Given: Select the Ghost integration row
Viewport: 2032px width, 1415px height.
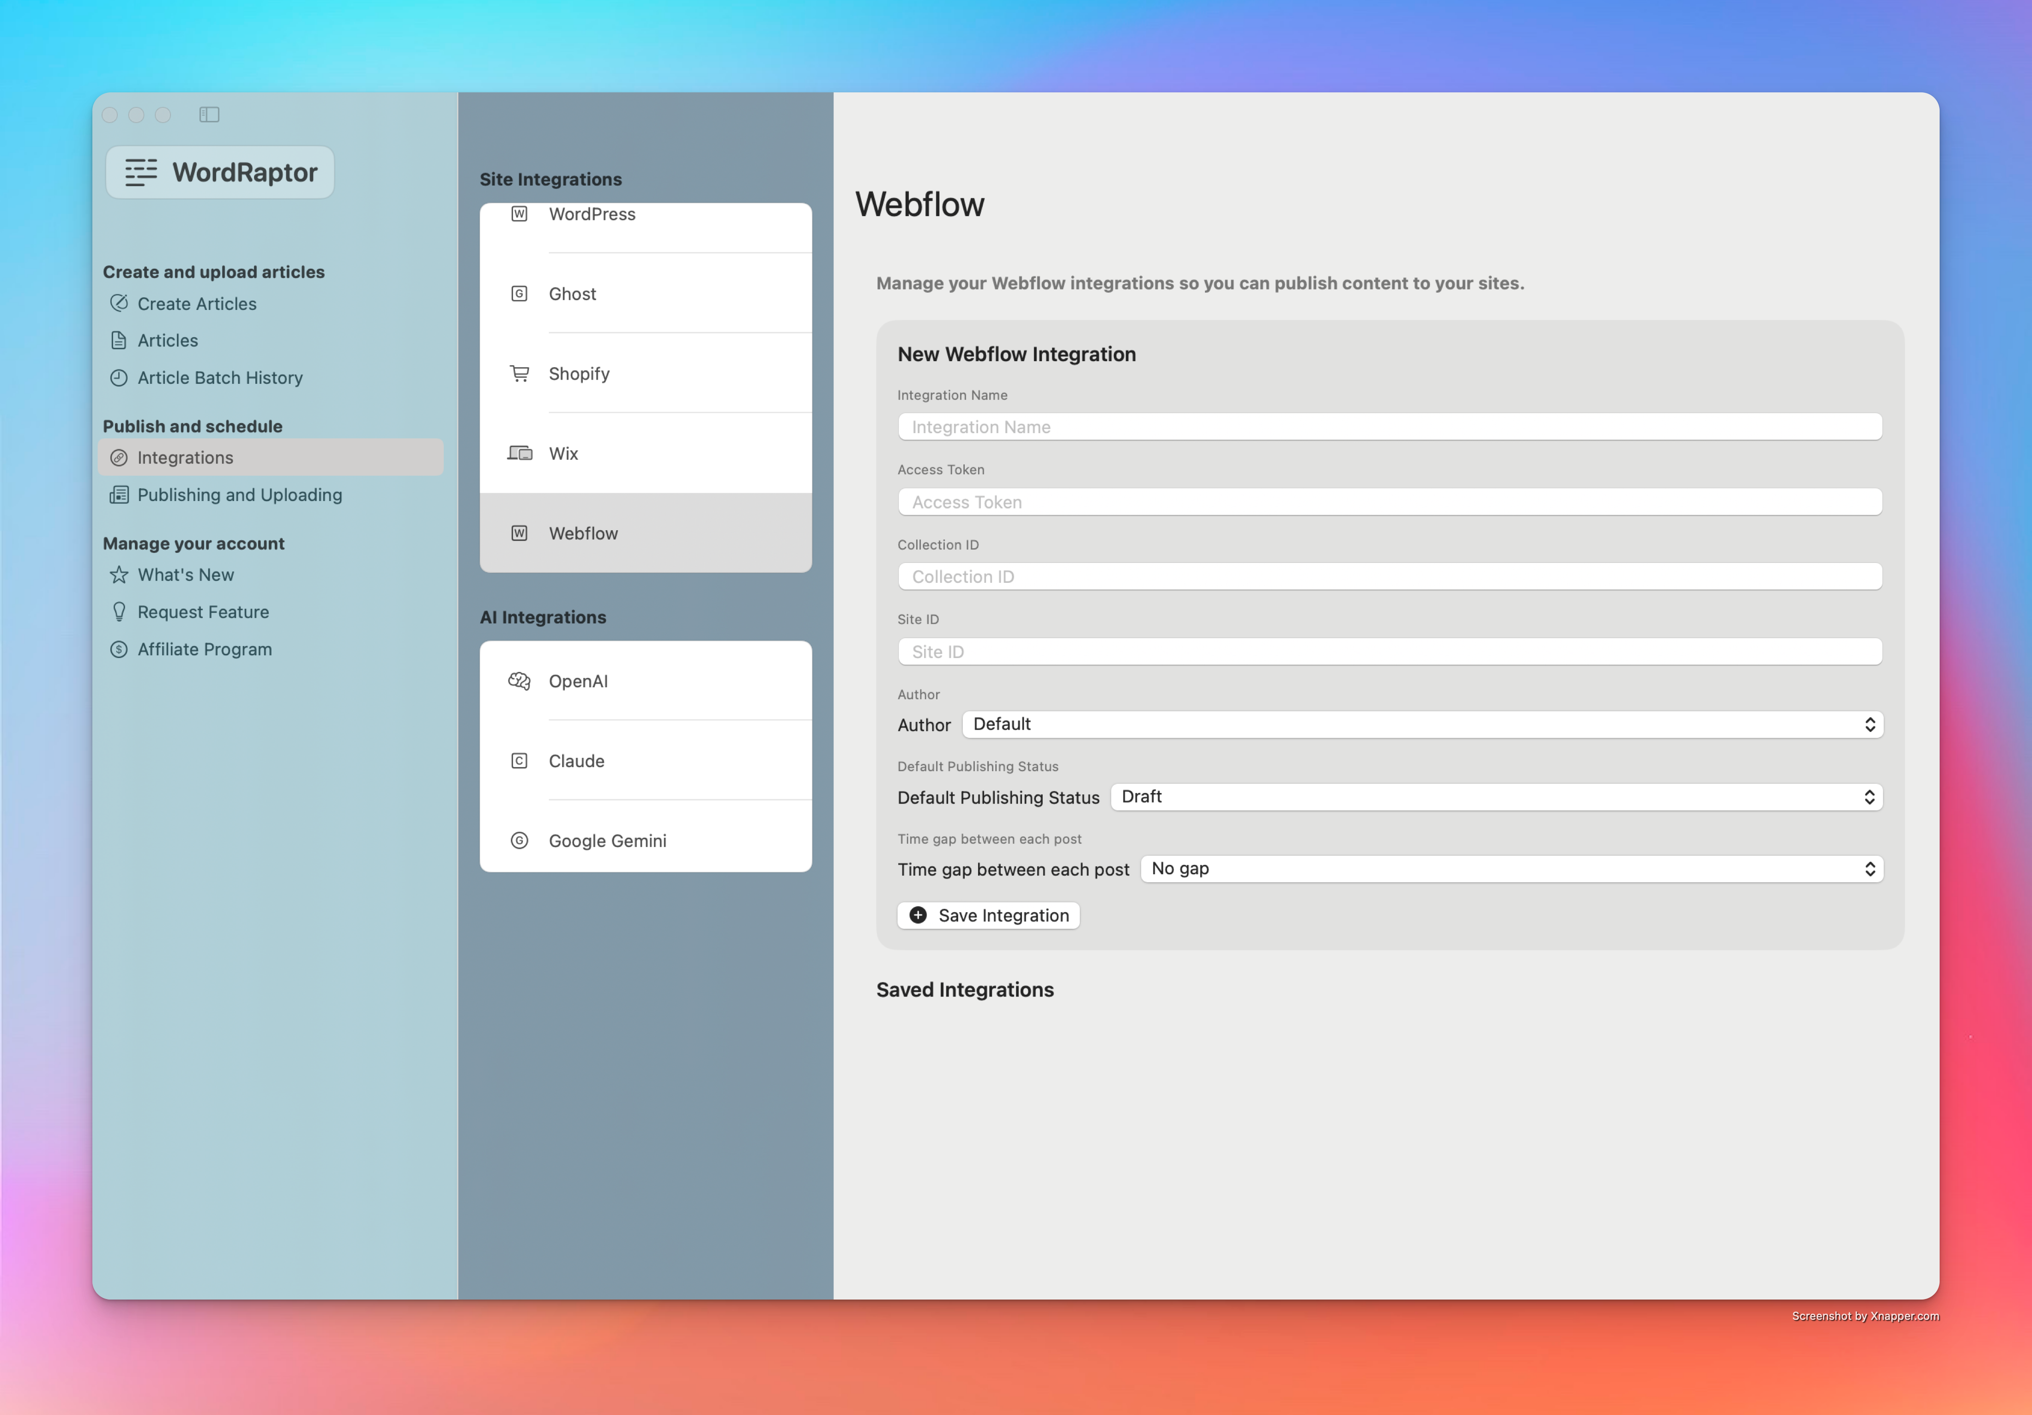Looking at the screenshot, I should [646, 294].
